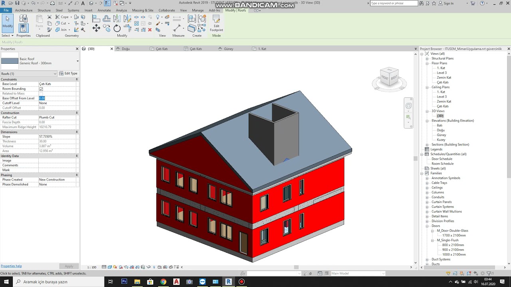Screen dimensions: 511x287
Task: Collapse the Elevations (Building Elevation) node
Action: point(427,121)
